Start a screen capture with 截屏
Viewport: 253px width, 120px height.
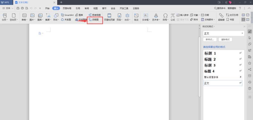(x=48, y=17)
